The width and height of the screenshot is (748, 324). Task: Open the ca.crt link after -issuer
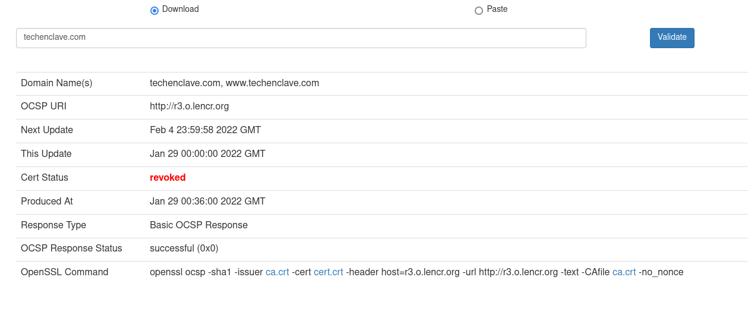(x=277, y=272)
